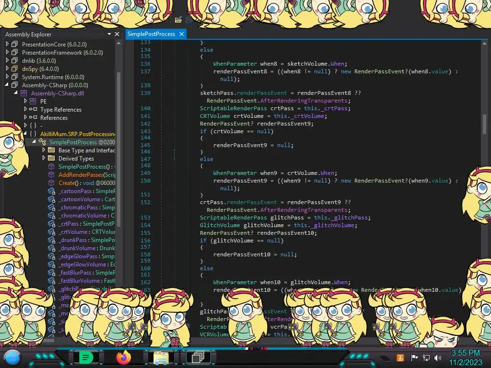Viewport: 491px width, 368px height.
Task: Close the Assembly Explorer panel
Action: click(x=117, y=34)
